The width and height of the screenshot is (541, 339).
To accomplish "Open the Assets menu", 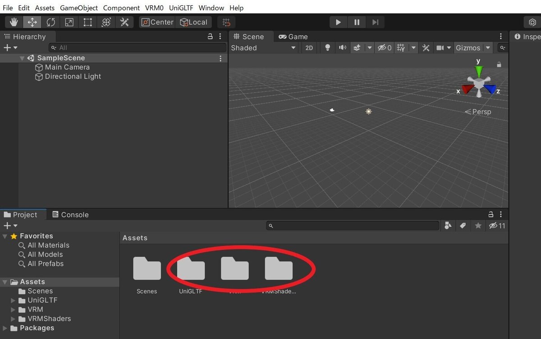I will click(x=45, y=8).
